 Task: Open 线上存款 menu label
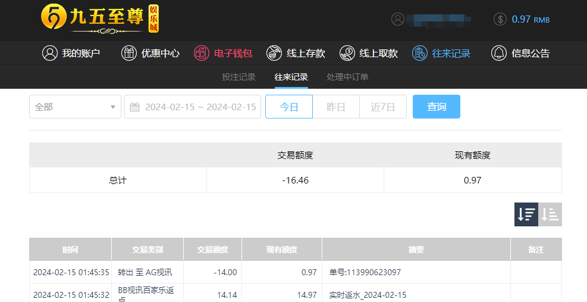coord(306,53)
